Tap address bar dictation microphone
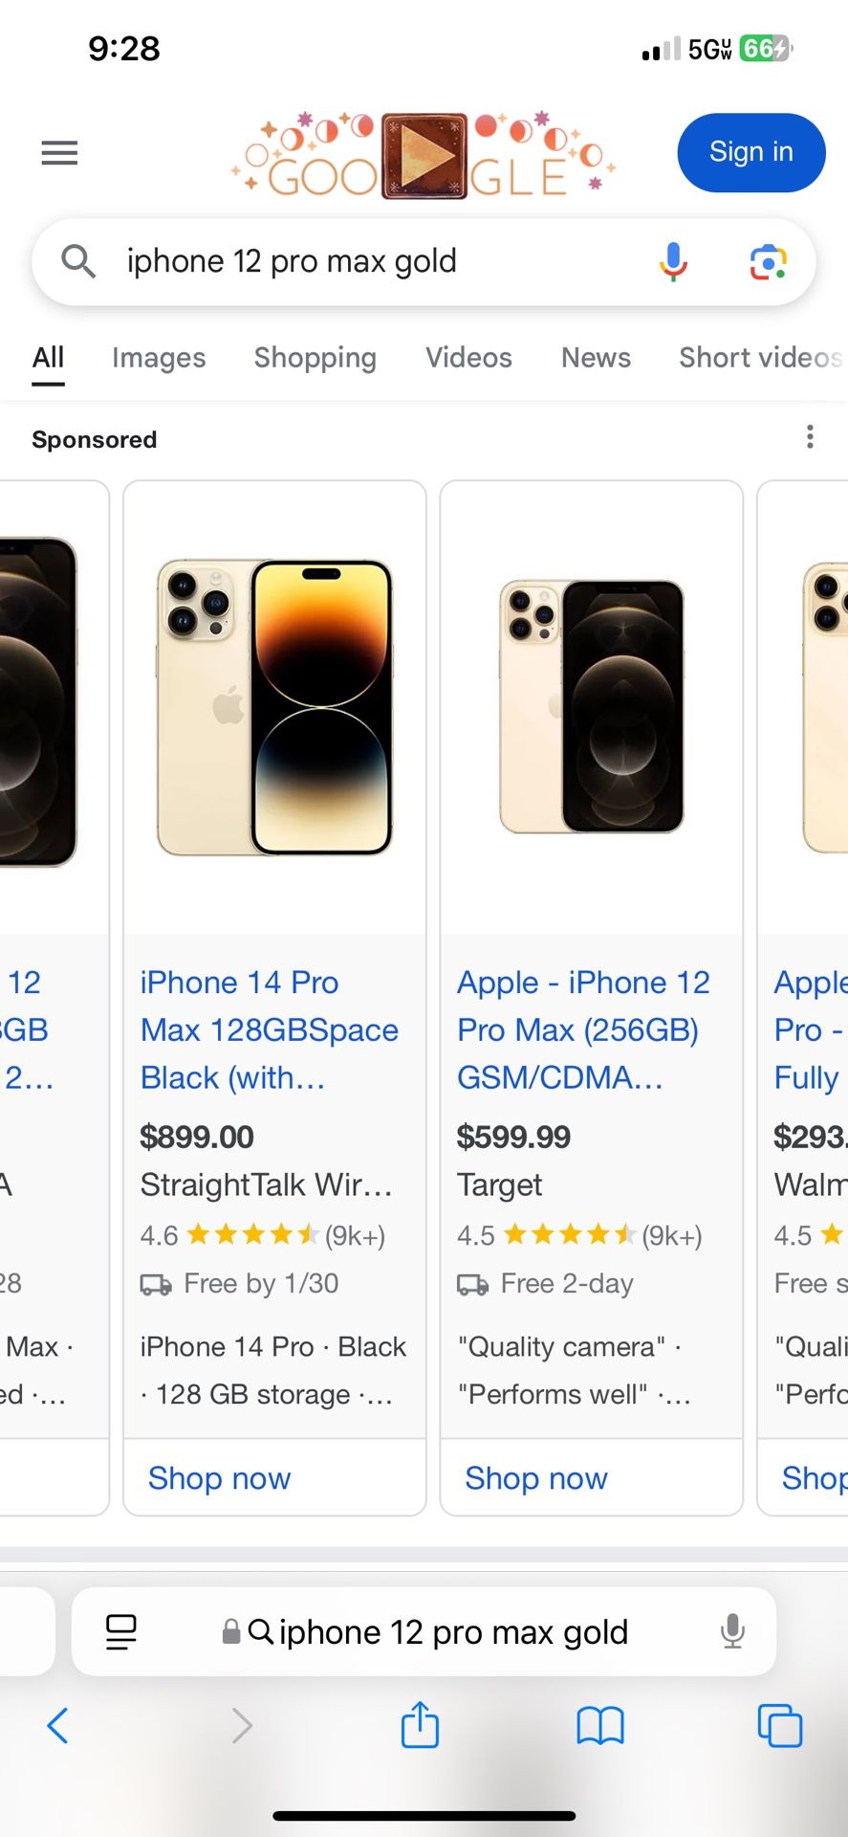848x1837 pixels. [732, 1632]
